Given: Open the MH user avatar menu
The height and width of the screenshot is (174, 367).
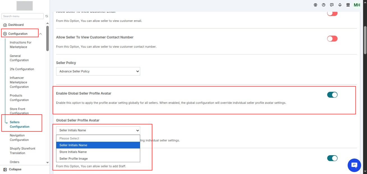Looking at the screenshot, I should [x=357, y=5].
